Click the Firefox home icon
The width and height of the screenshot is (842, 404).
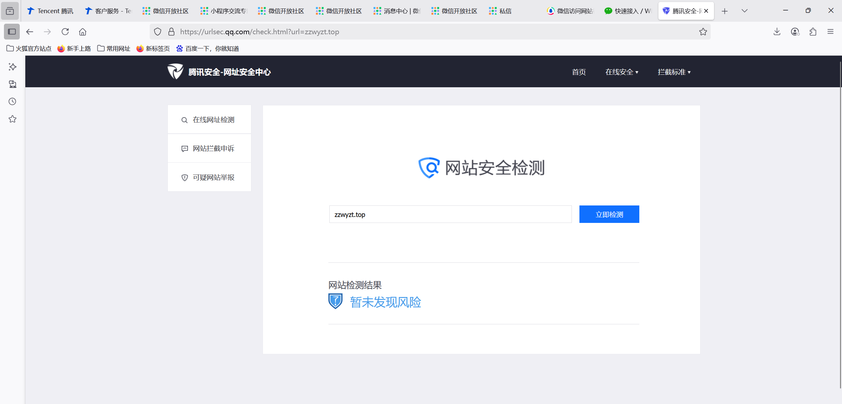click(x=83, y=32)
